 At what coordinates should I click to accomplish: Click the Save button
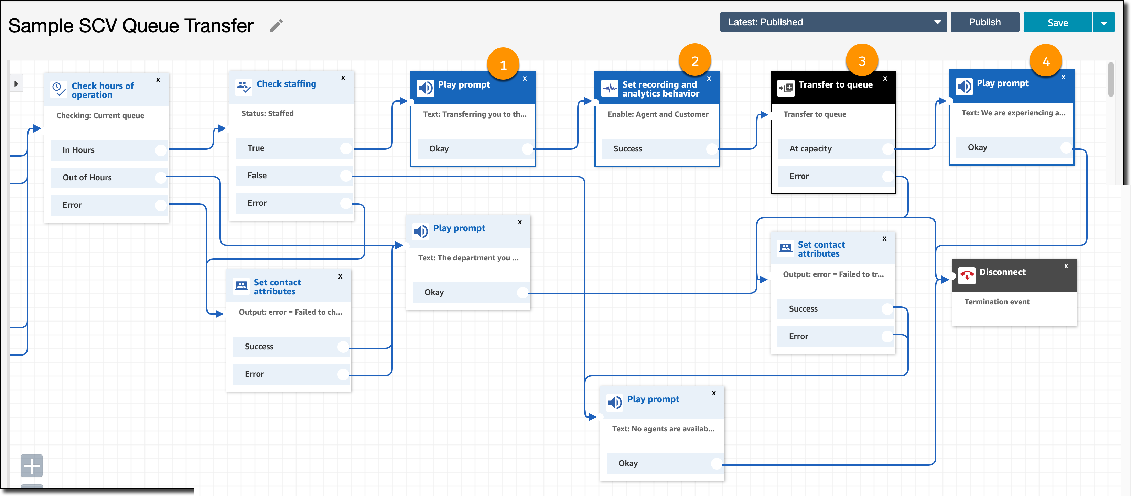1057,22
